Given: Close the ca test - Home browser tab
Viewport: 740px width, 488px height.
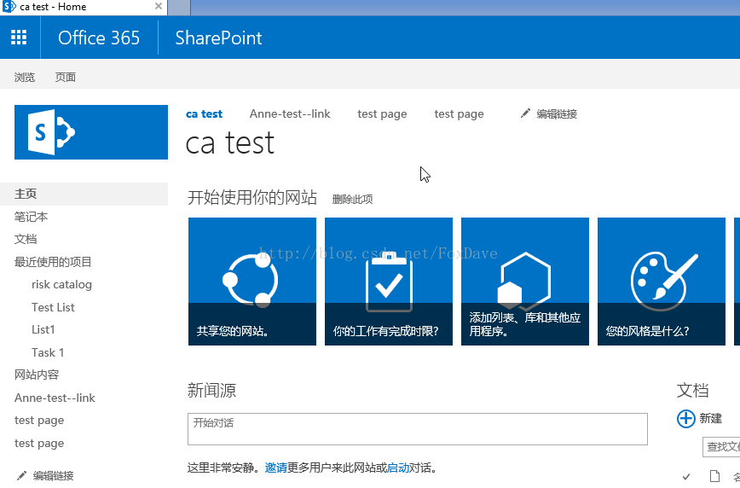Looking at the screenshot, I should coord(159,6).
